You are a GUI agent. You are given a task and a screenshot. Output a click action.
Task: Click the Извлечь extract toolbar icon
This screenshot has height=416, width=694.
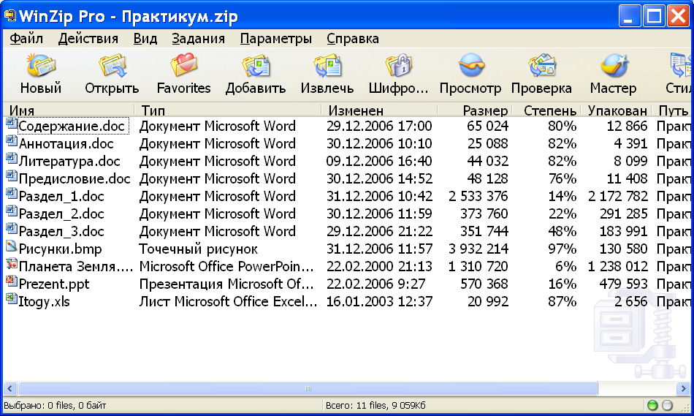click(327, 66)
